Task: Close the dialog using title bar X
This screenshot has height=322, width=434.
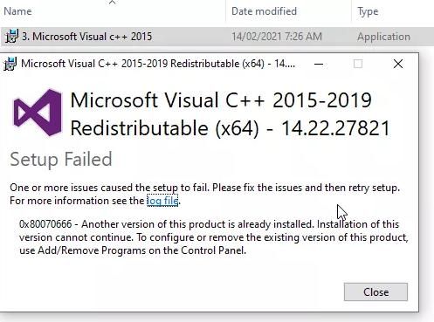Action: click(398, 64)
